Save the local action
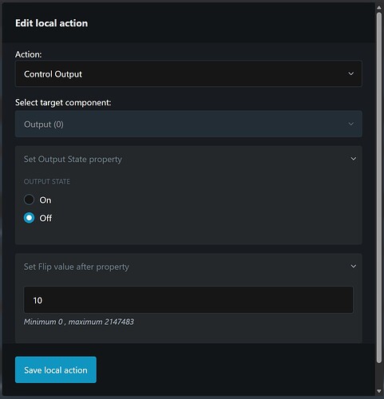The height and width of the screenshot is (399, 384). pyautogui.click(x=56, y=369)
